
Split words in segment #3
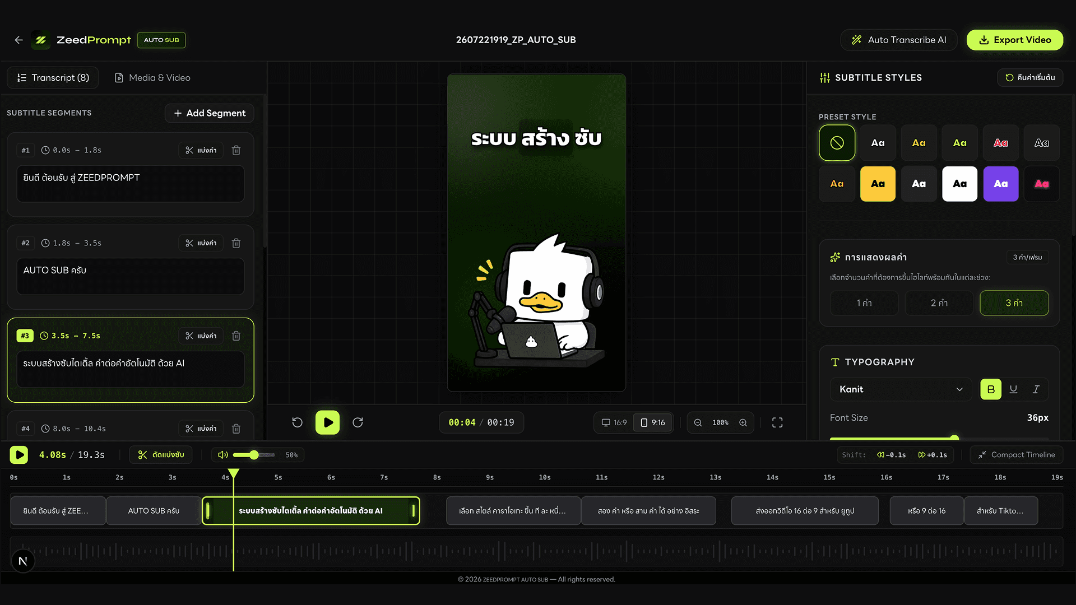[x=201, y=336]
